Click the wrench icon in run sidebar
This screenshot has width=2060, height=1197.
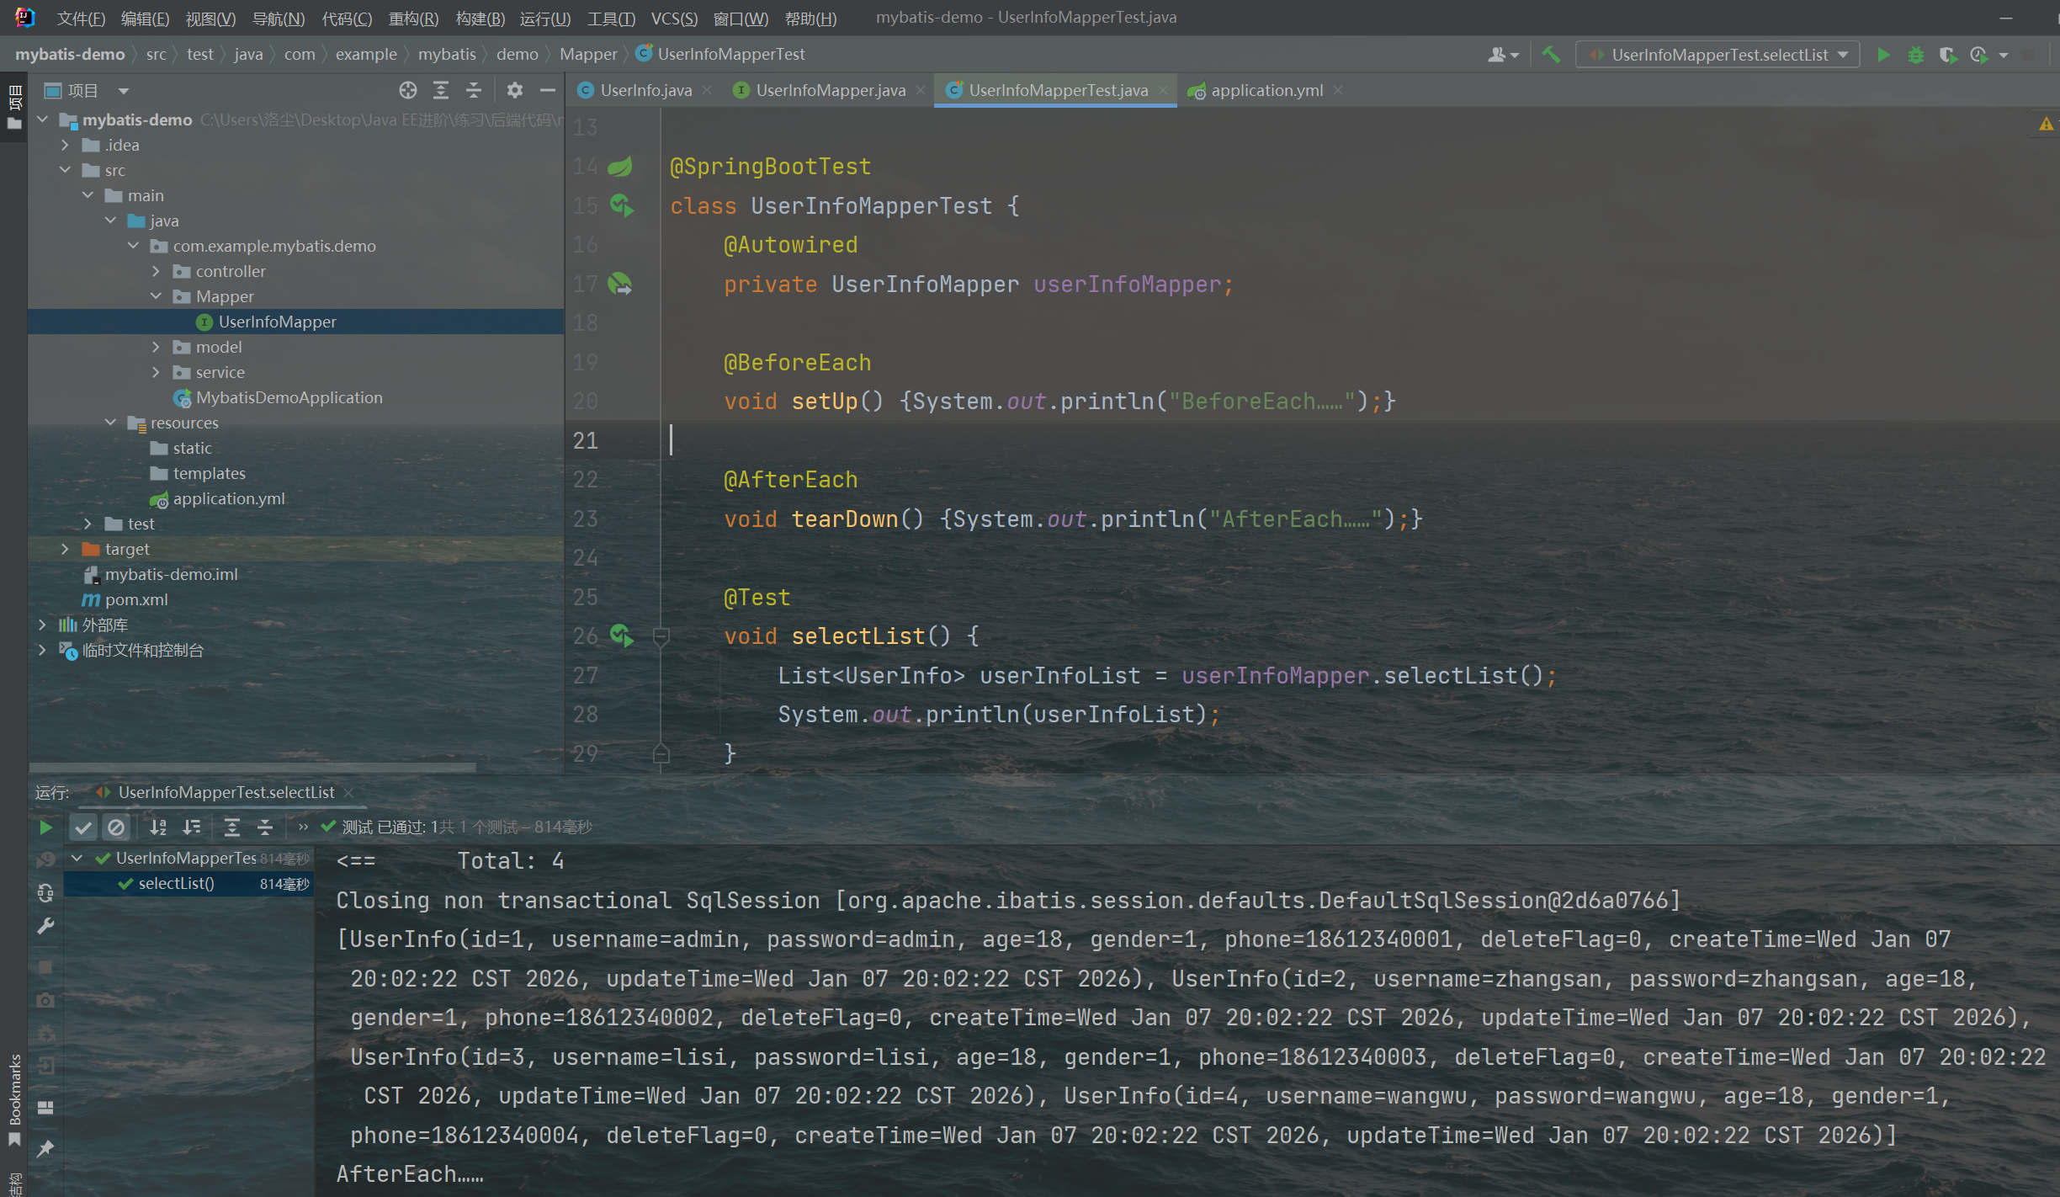(45, 926)
